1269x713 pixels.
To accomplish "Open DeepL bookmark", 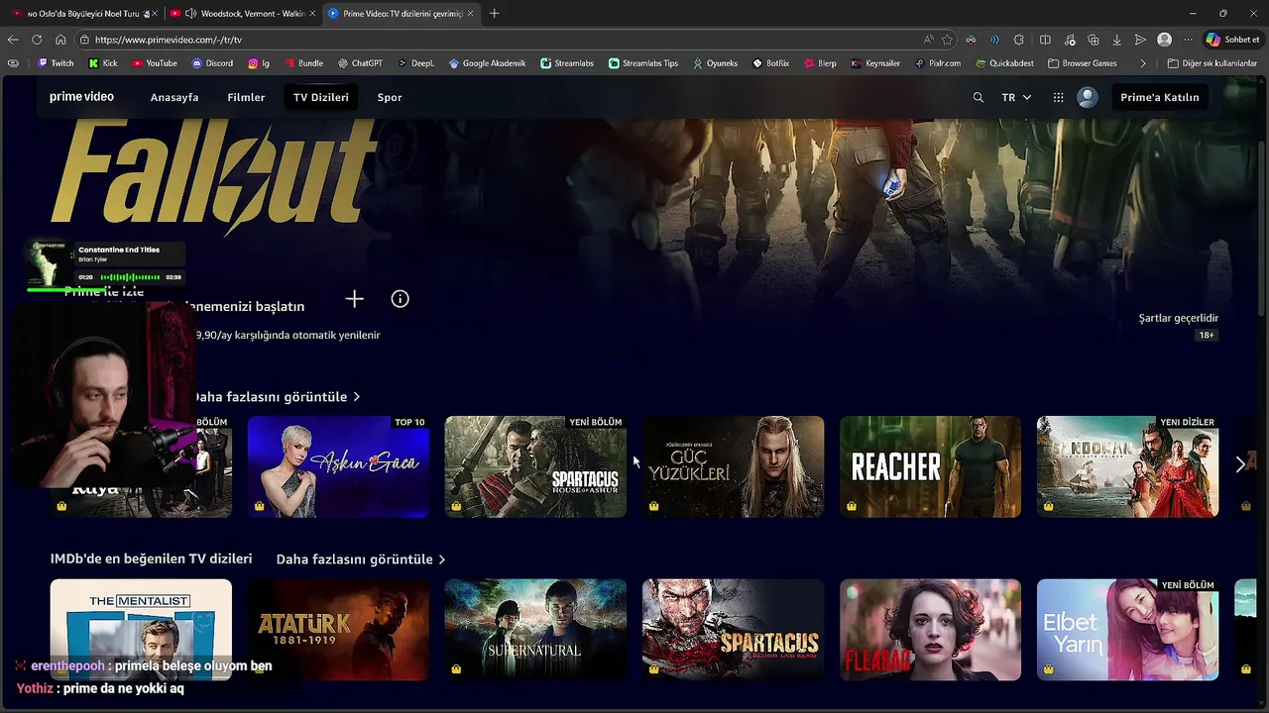I will pos(415,62).
